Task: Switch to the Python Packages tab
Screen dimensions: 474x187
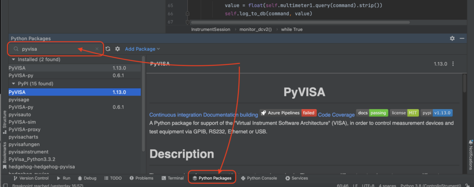Action: pyautogui.click(x=212, y=178)
